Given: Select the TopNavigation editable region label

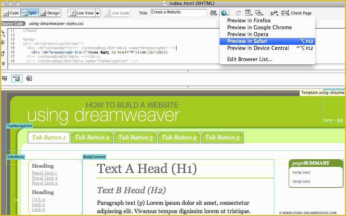Looking at the screenshot, I should (20, 126).
